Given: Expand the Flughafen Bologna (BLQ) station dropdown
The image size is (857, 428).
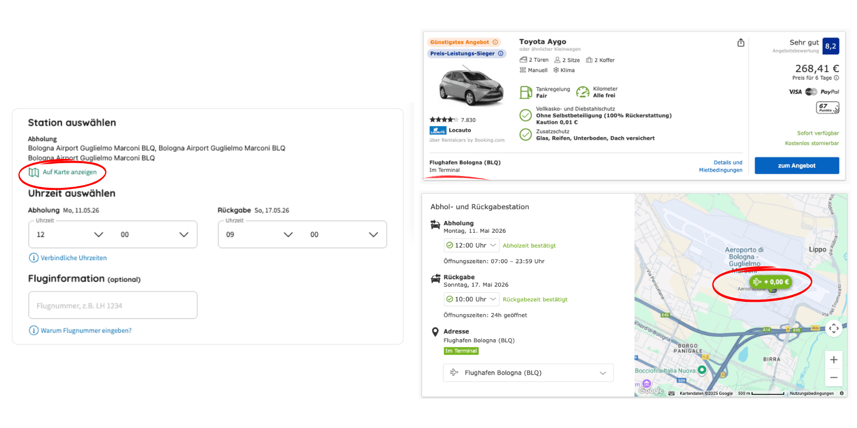Looking at the screenshot, I should 528,373.
